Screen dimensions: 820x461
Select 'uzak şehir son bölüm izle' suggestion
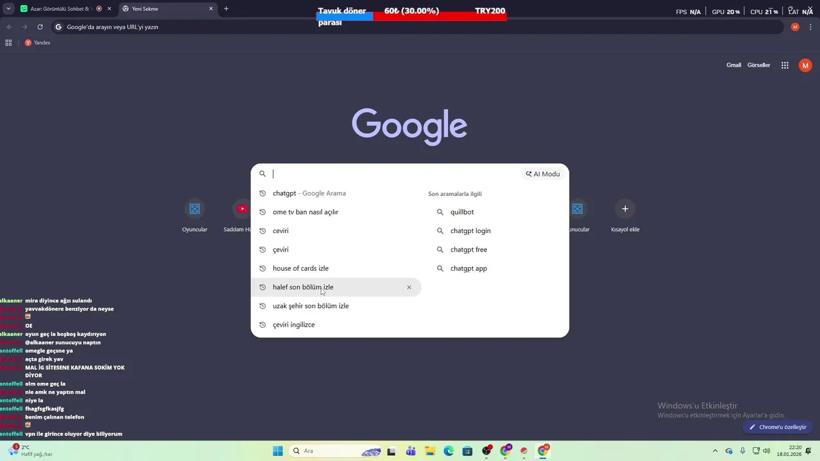pyautogui.click(x=336, y=306)
